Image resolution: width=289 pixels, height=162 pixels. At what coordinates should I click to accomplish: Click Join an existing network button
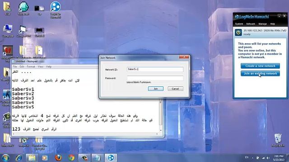point(260,73)
